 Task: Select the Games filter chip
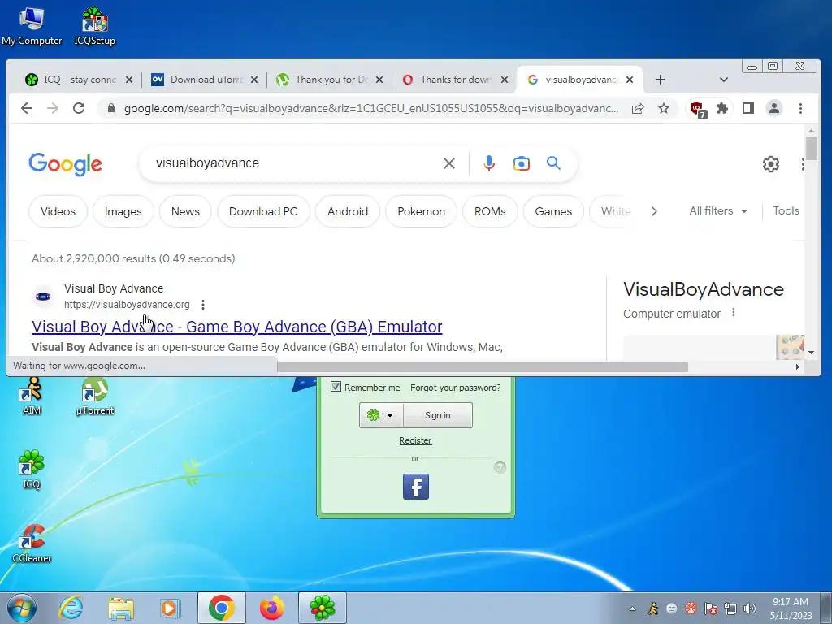click(x=553, y=211)
